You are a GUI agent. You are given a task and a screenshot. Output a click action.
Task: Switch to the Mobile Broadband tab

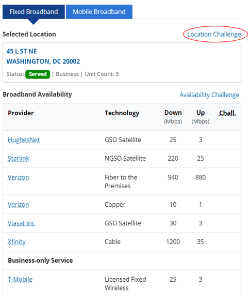[x=99, y=12]
